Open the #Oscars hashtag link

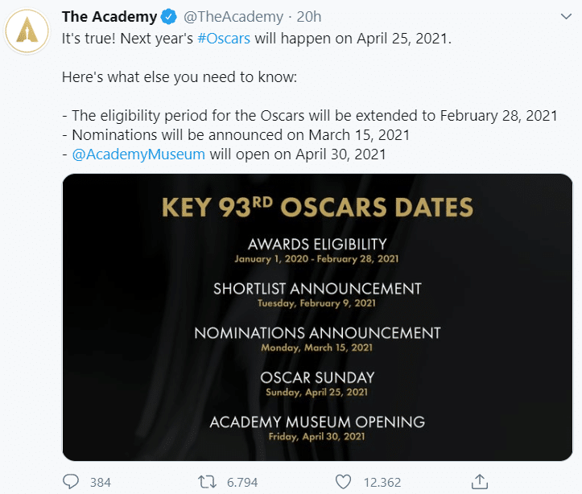(224, 39)
